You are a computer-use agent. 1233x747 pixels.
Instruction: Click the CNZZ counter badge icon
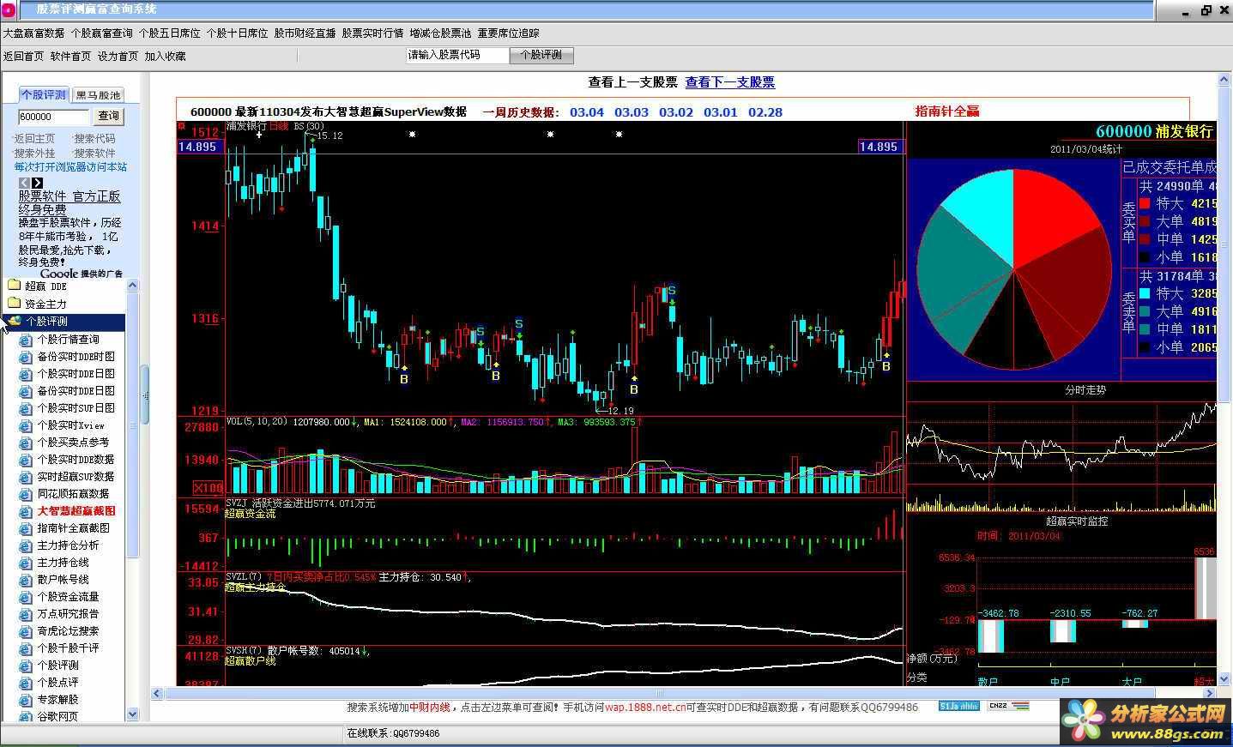(1009, 706)
